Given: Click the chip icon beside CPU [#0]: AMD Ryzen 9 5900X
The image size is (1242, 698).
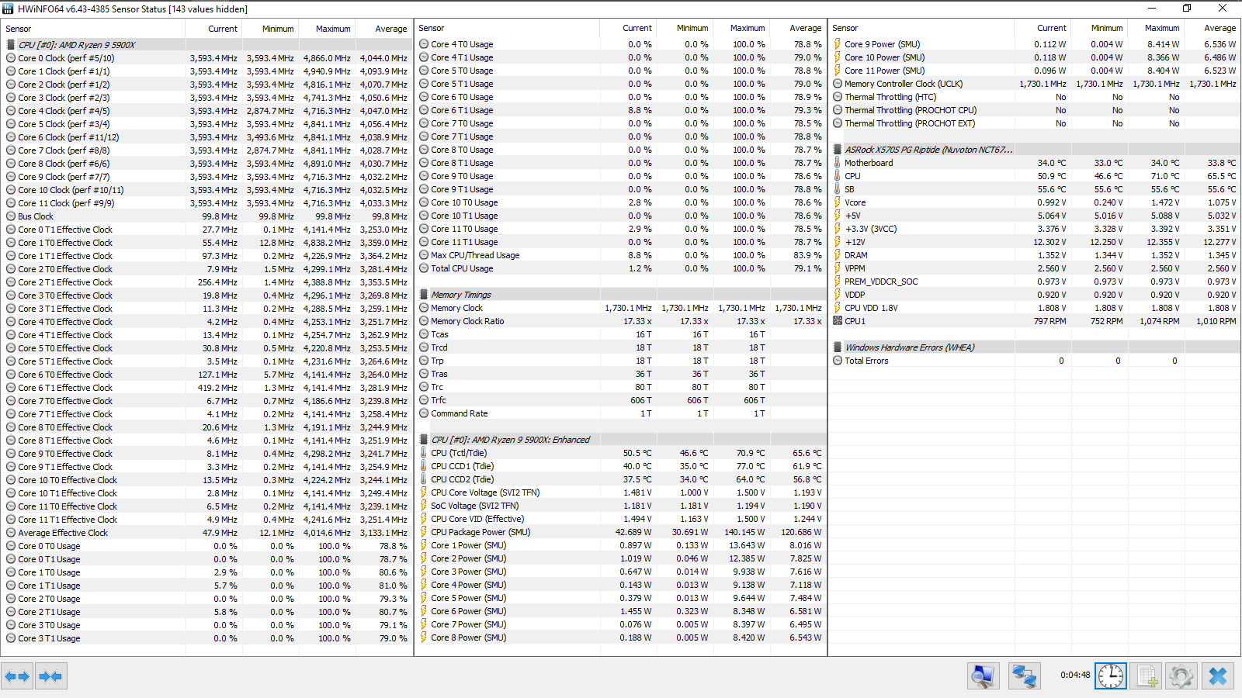Looking at the screenshot, I should (x=11, y=45).
